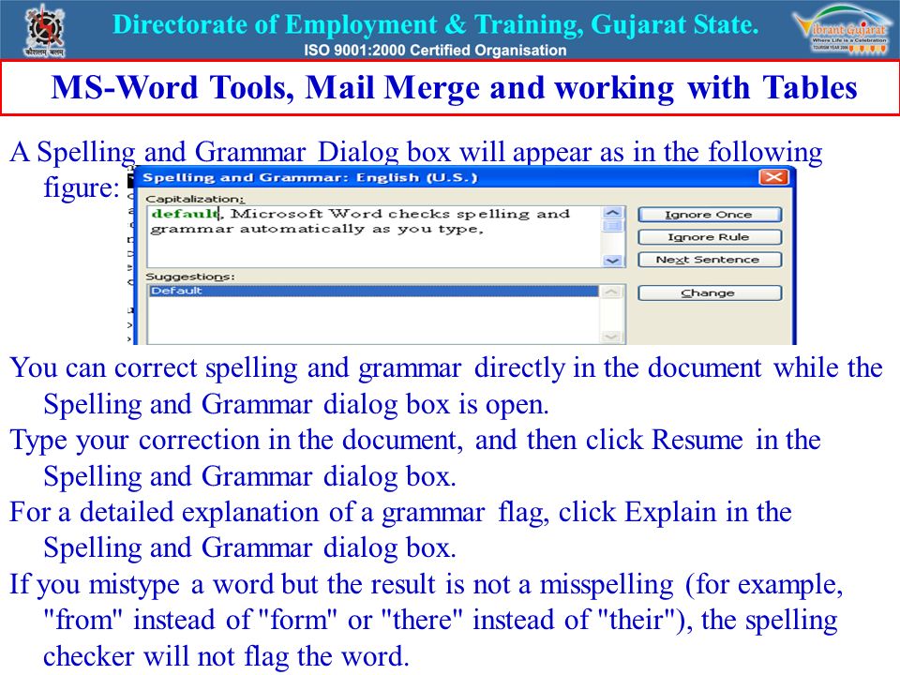This screenshot has width=900, height=675.
Task: Click the Directorate emblem logo
Action: click(44, 30)
